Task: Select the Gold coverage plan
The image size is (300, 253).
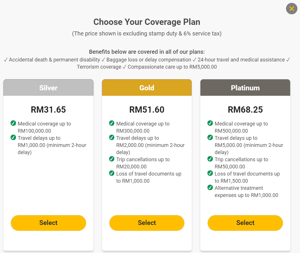Action: pyautogui.click(x=147, y=223)
